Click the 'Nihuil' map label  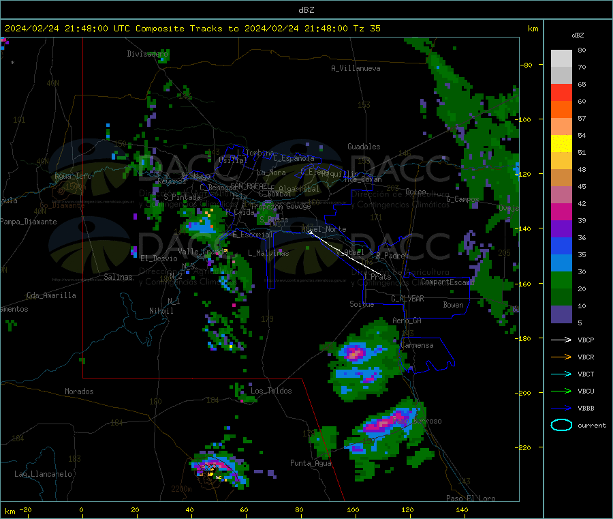coord(161,311)
